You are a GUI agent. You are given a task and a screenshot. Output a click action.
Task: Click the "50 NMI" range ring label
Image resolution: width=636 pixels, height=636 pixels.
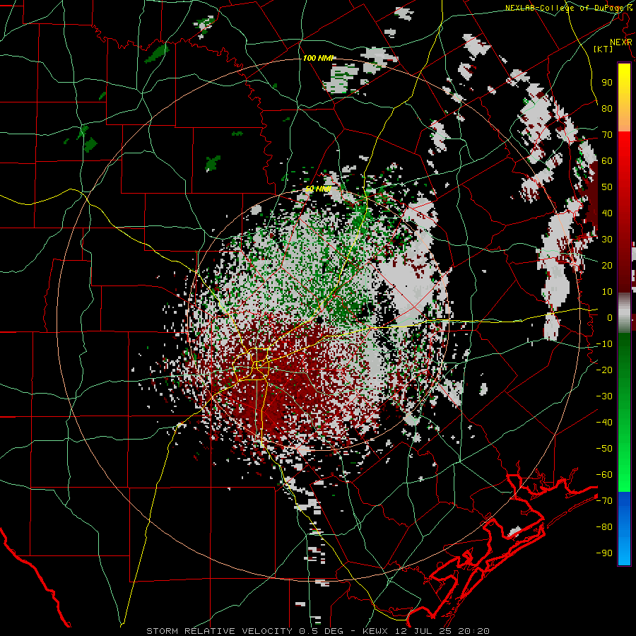pos(318,189)
